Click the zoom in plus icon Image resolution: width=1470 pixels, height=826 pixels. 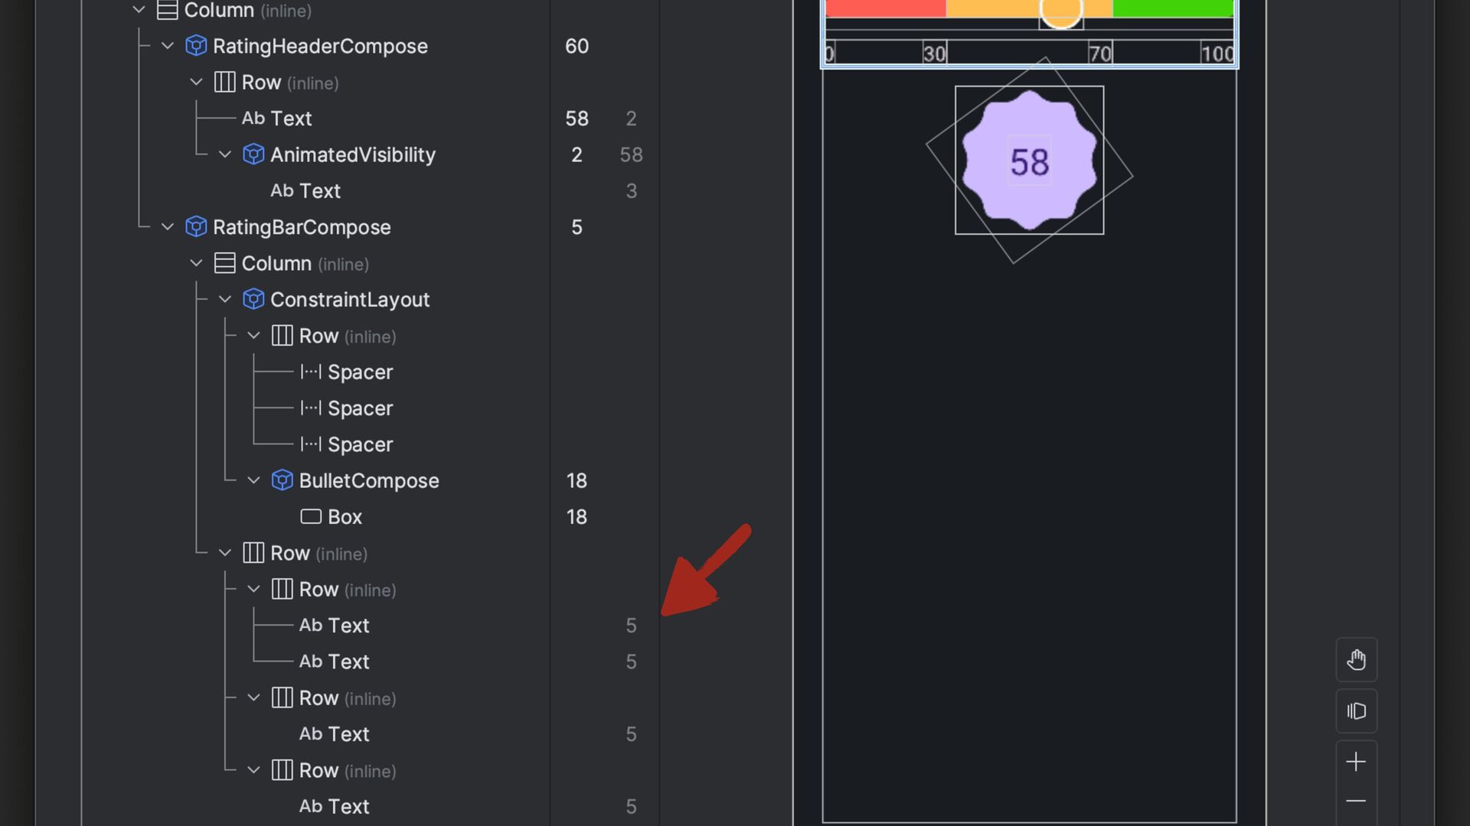[1356, 762]
